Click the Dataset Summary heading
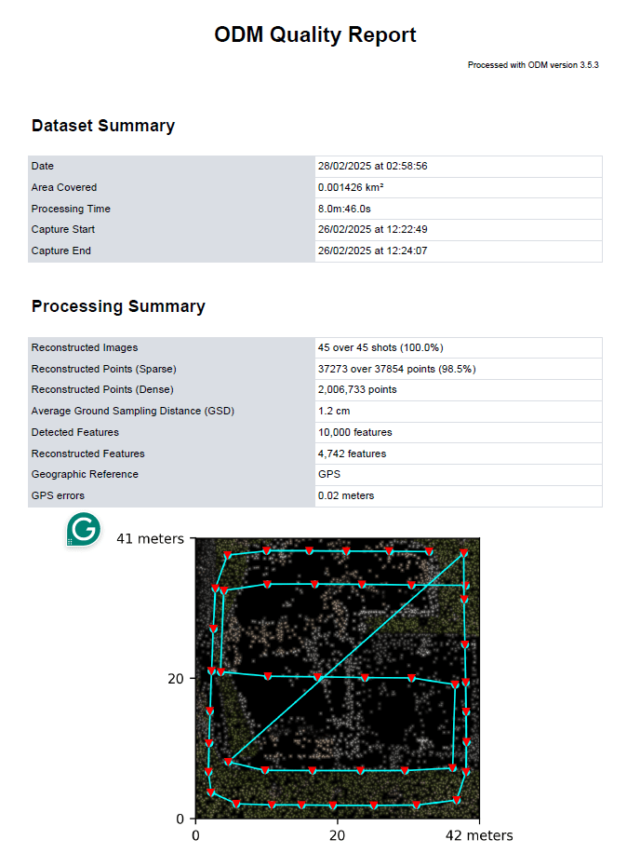This screenshot has height=853, width=627. click(x=103, y=126)
